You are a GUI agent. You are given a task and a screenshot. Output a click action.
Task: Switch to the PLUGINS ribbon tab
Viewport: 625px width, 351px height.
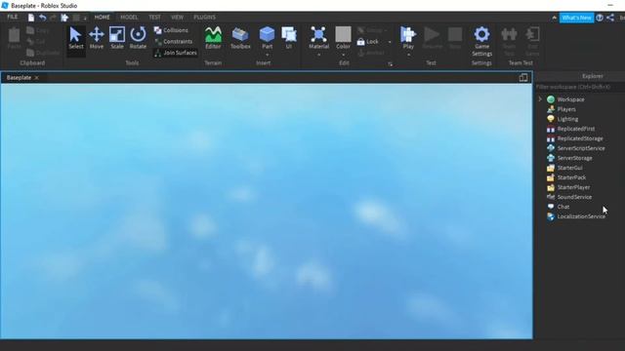[x=204, y=18]
